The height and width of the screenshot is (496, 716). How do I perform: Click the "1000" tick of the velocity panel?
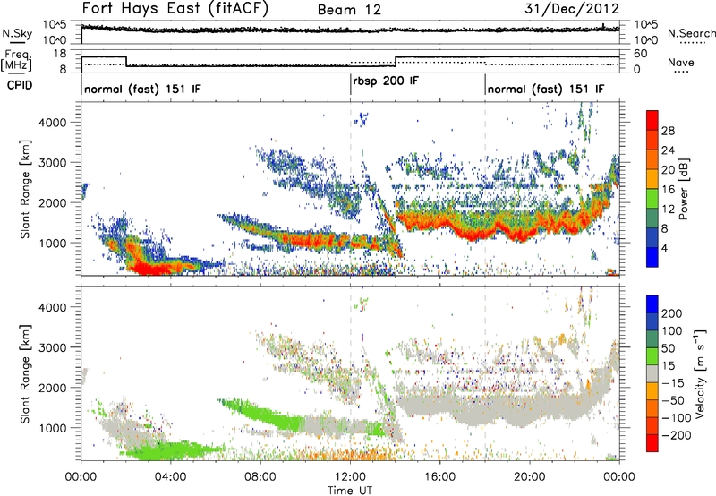point(53,428)
